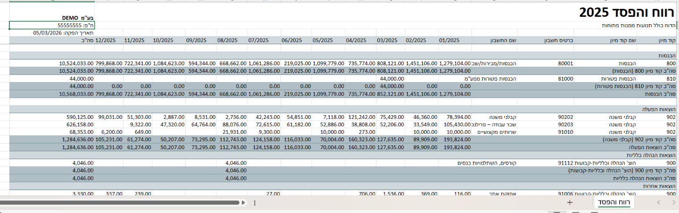
Task: Open the רווח והפסד sheet tab
Action: (614, 203)
